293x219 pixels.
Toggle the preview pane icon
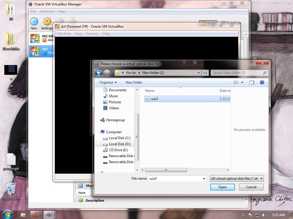coord(252,82)
